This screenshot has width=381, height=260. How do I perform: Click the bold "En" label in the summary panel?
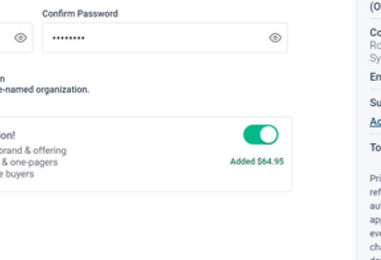tap(375, 77)
